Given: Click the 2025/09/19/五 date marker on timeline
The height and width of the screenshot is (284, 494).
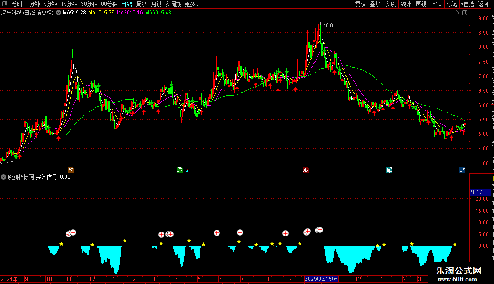Looking at the screenshot, I should (x=321, y=279).
